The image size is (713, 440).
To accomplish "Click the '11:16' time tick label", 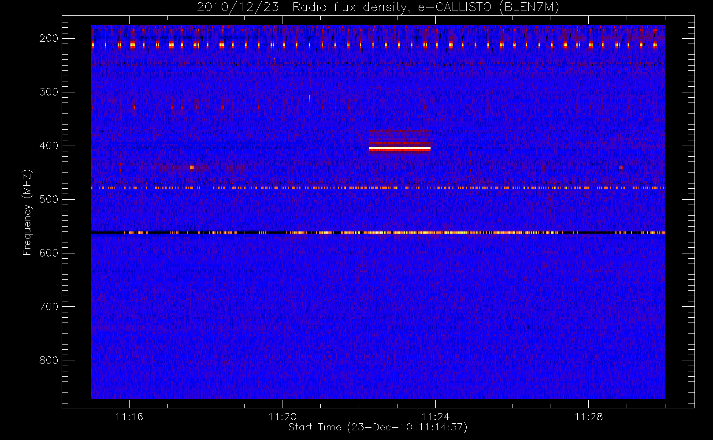I will point(129,417).
